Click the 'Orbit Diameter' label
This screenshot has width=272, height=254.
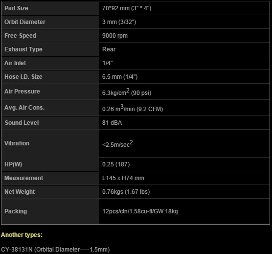(25, 22)
